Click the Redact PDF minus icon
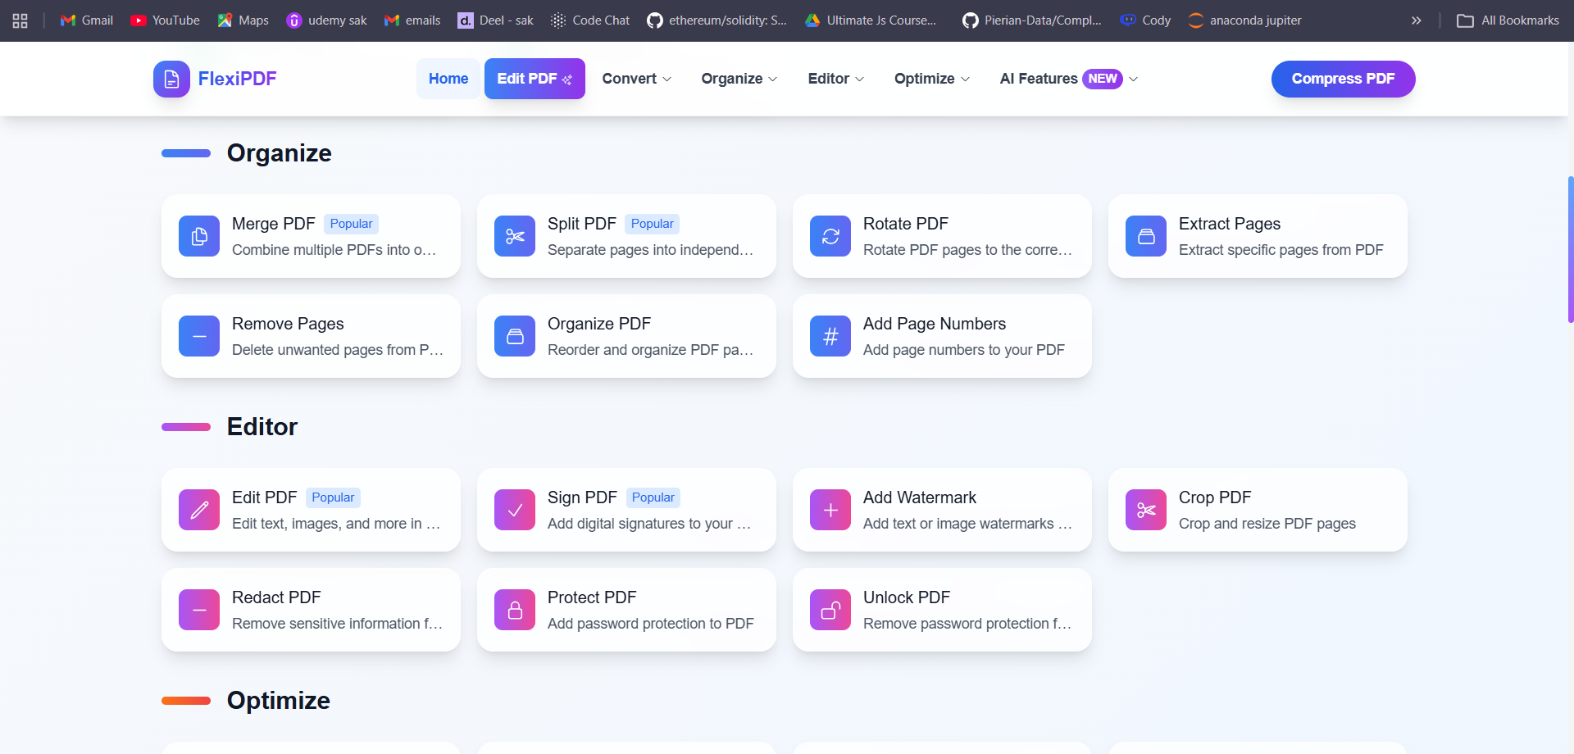Image resolution: width=1574 pixels, height=754 pixels. 199,610
